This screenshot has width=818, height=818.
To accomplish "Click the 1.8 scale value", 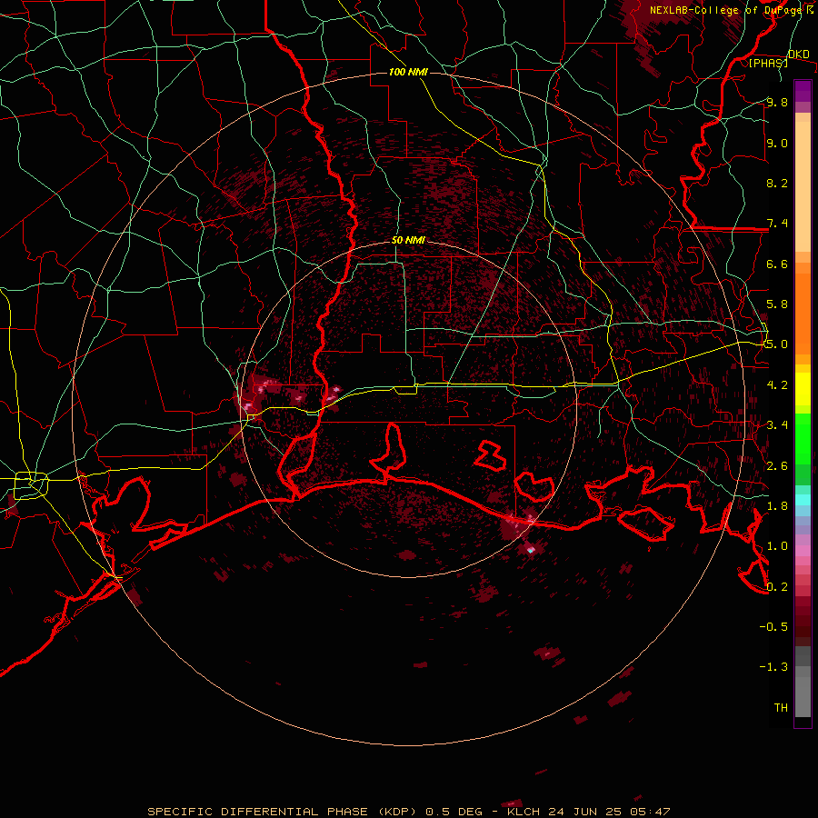I will pyautogui.click(x=777, y=506).
